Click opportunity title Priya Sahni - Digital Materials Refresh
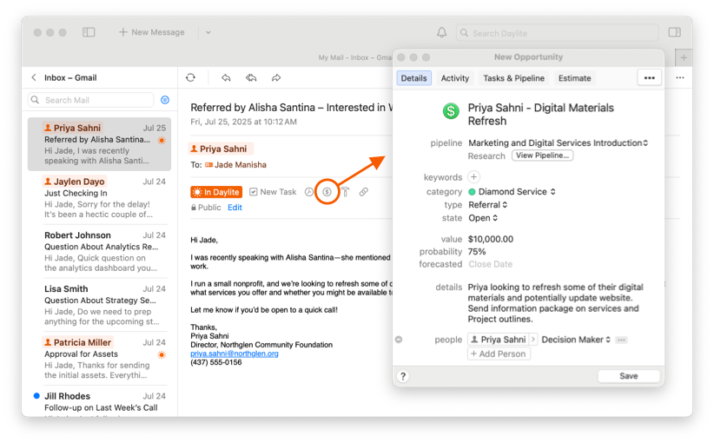The height and width of the screenshot is (443, 714). coord(541,115)
